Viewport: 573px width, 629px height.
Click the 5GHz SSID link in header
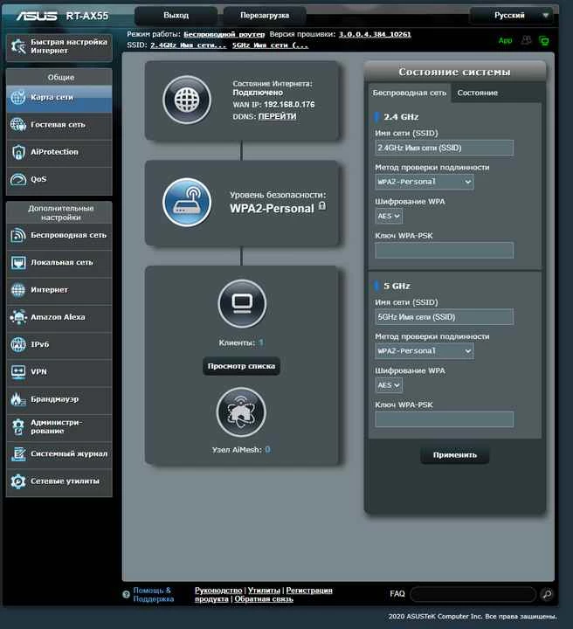(x=270, y=45)
